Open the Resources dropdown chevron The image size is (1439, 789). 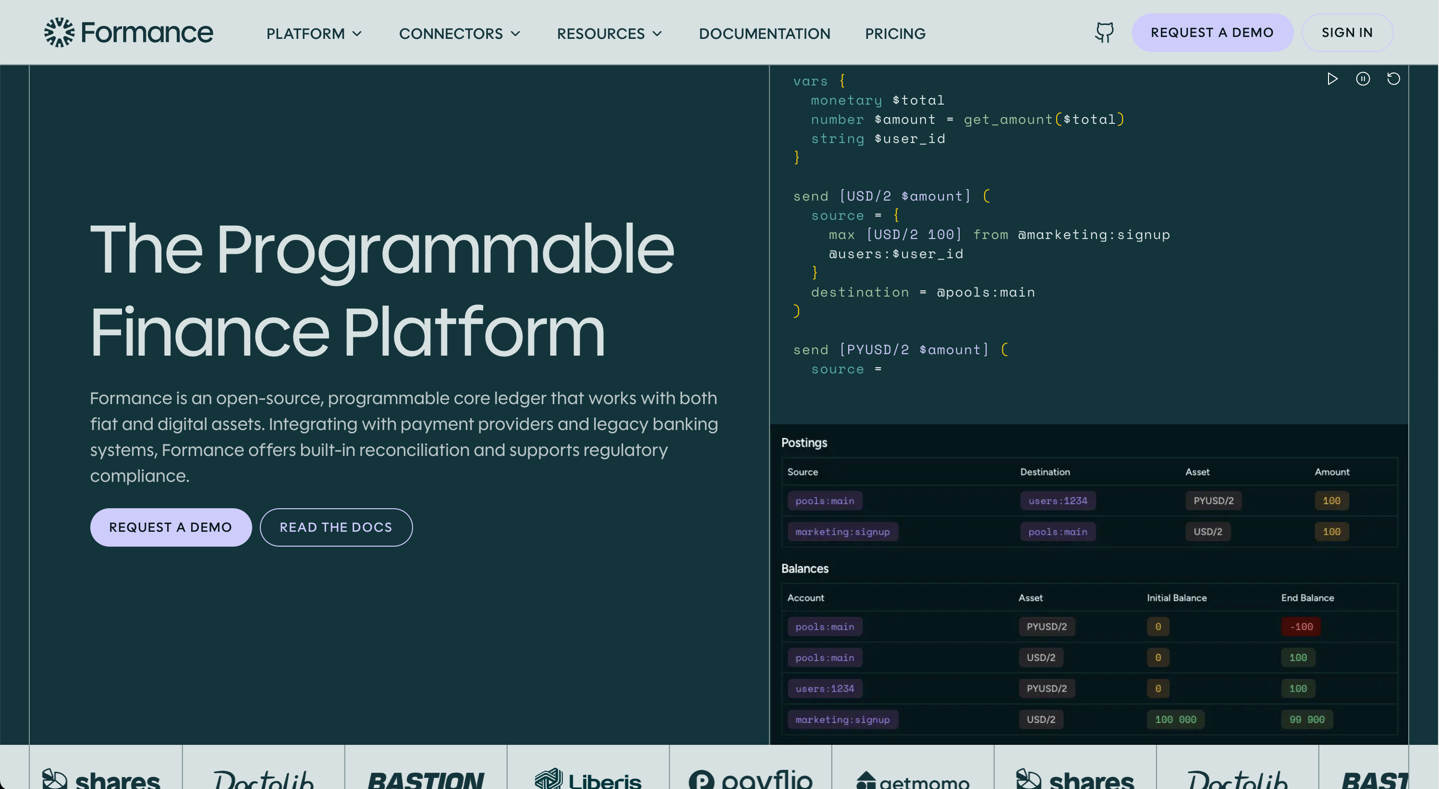point(658,34)
